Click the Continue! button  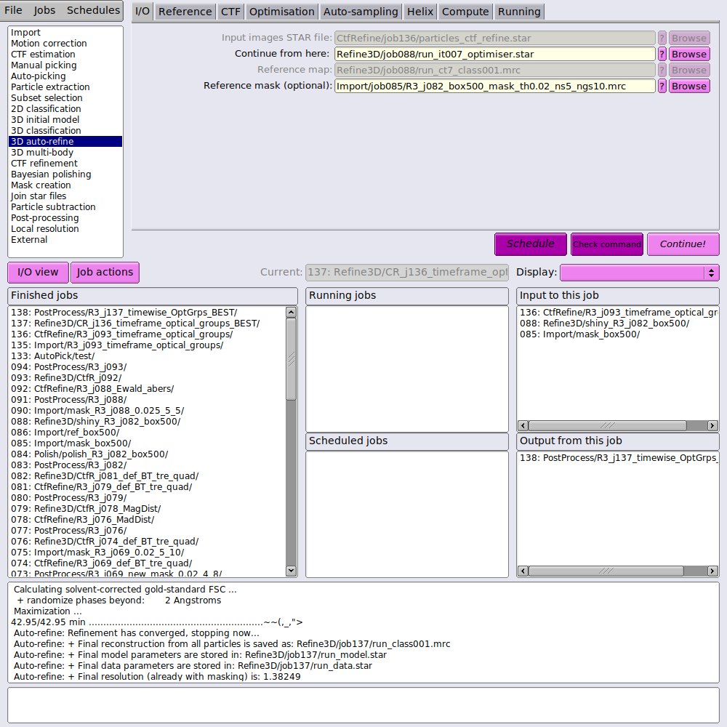[683, 244]
